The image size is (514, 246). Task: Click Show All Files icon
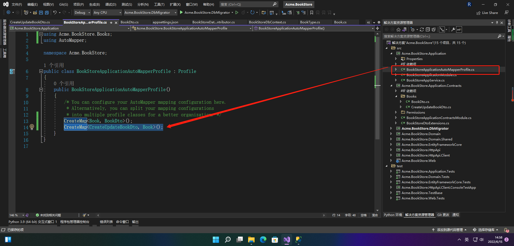point(434,29)
